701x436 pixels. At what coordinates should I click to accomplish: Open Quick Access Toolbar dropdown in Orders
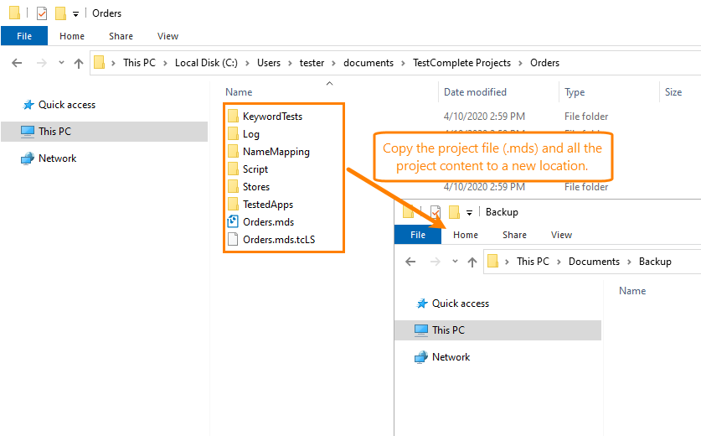click(x=75, y=14)
